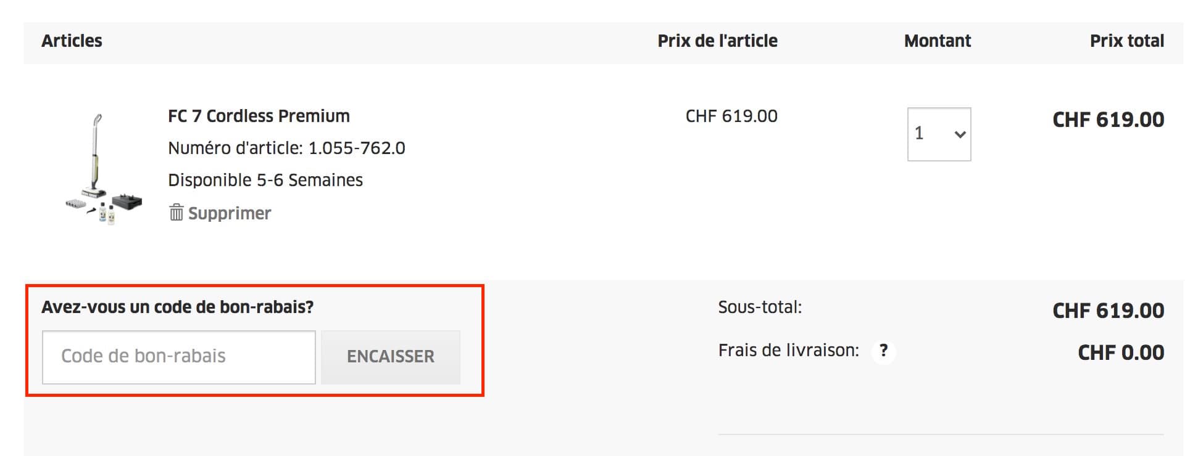Viewport: 1190px width, 456px height.
Task: Click the trash icon to remove the item
Action: click(x=177, y=213)
